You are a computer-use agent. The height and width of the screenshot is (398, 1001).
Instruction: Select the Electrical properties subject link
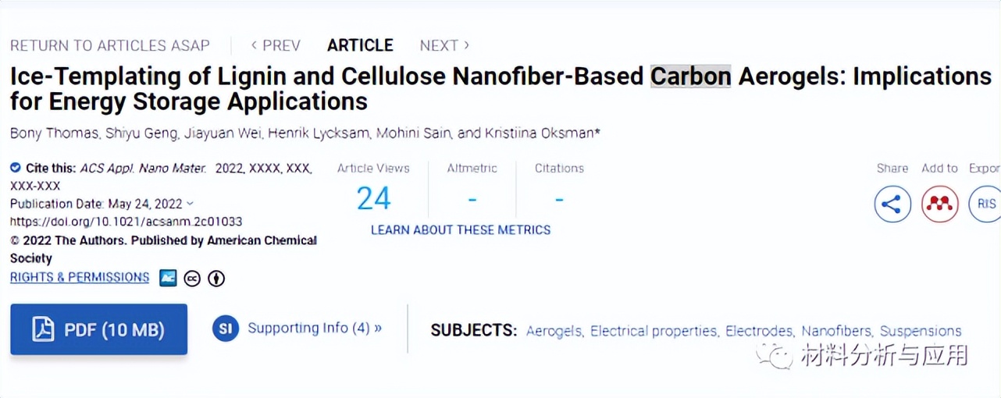click(x=654, y=331)
